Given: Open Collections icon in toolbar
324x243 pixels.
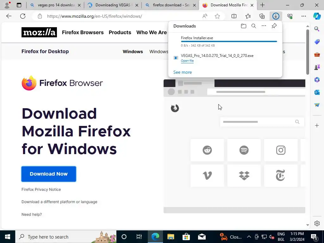Looking at the screenshot, I should [262, 16].
